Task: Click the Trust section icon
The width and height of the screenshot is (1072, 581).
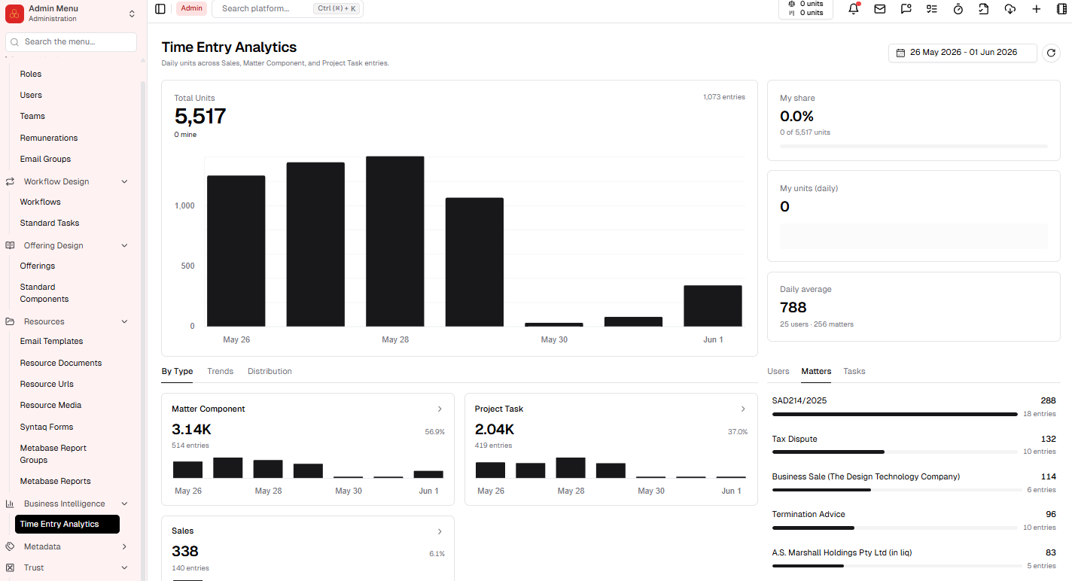Action: pyautogui.click(x=10, y=567)
